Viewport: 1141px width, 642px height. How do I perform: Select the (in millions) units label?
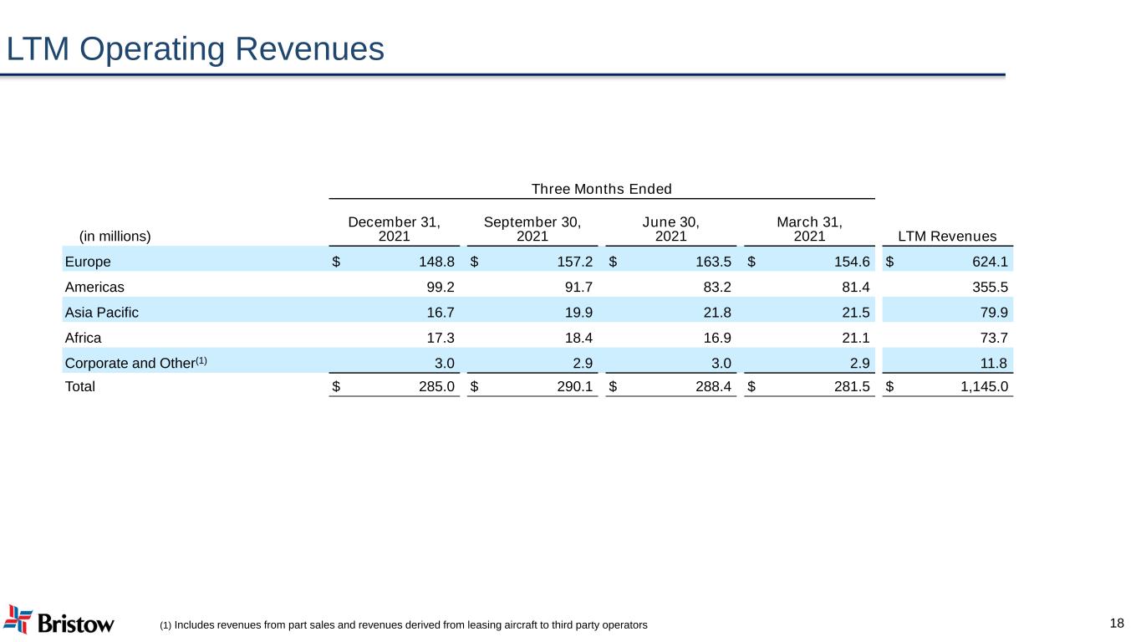[x=115, y=236]
